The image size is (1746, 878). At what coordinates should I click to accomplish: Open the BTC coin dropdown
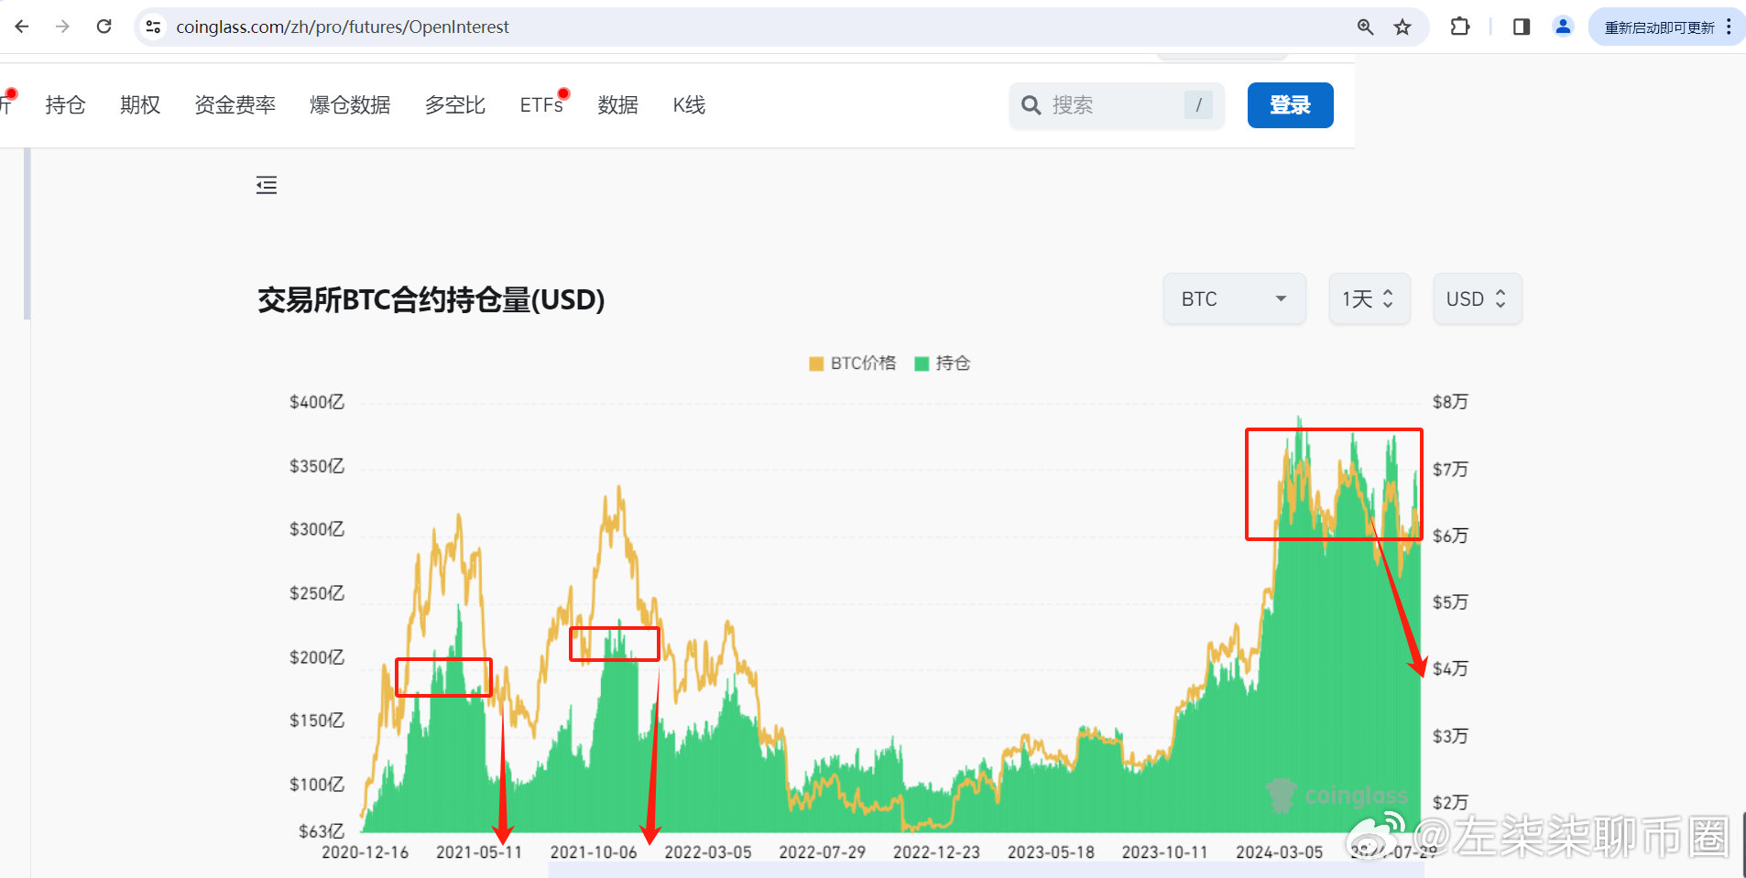click(x=1234, y=298)
